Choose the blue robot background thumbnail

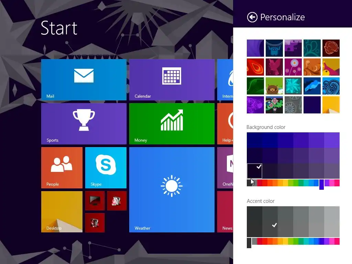click(274, 48)
